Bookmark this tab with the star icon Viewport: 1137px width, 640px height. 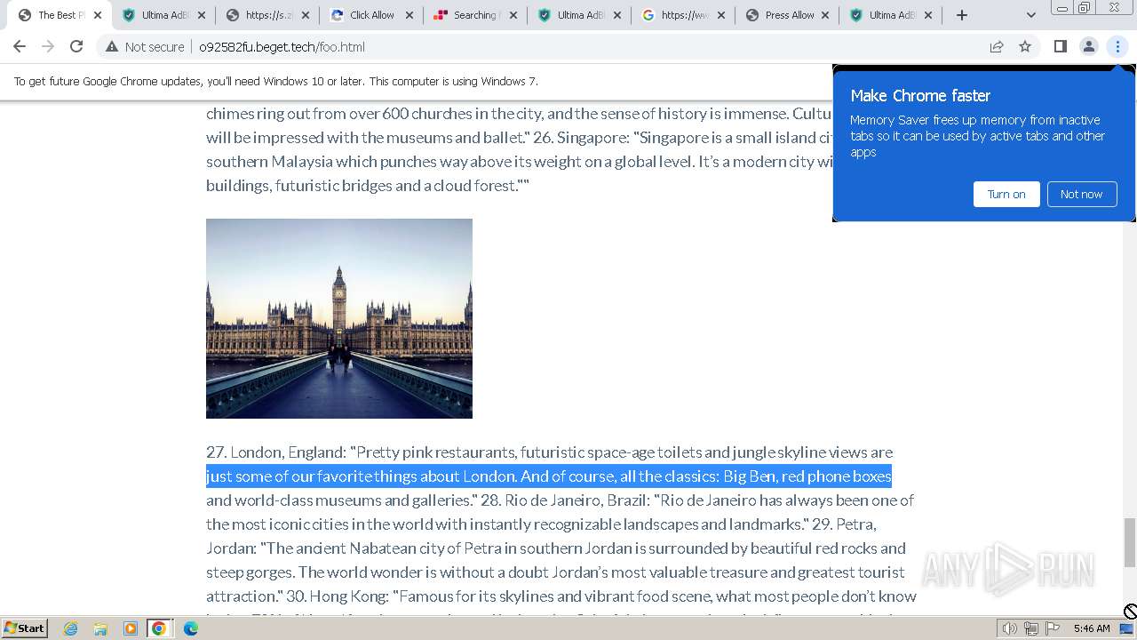(x=1025, y=47)
